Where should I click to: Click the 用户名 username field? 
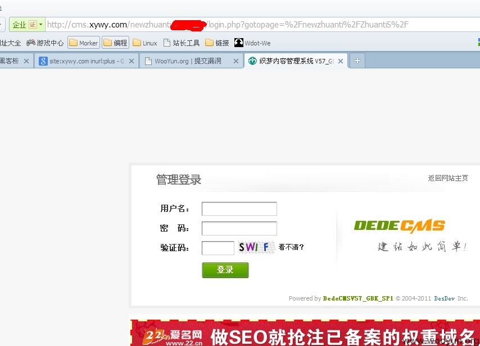coord(239,209)
